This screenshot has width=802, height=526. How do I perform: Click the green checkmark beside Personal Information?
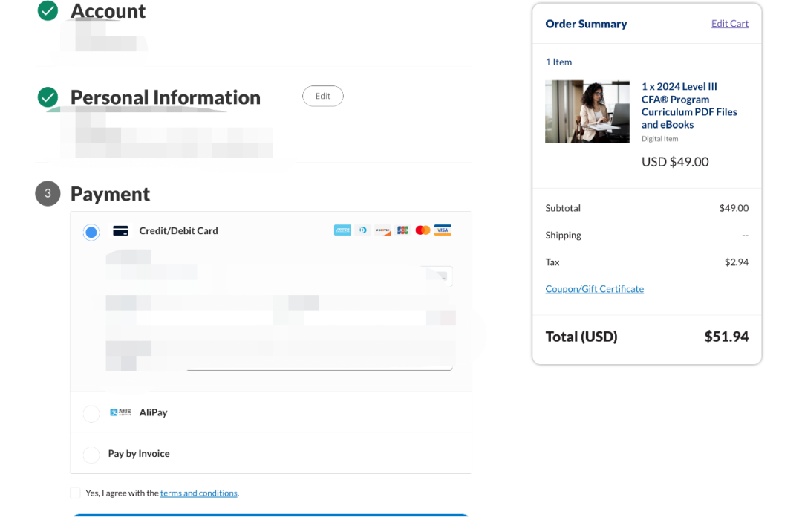tap(48, 97)
